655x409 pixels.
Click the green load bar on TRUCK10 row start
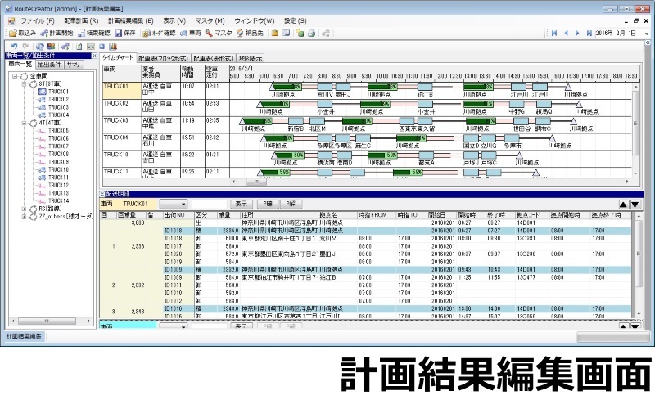click(x=290, y=155)
